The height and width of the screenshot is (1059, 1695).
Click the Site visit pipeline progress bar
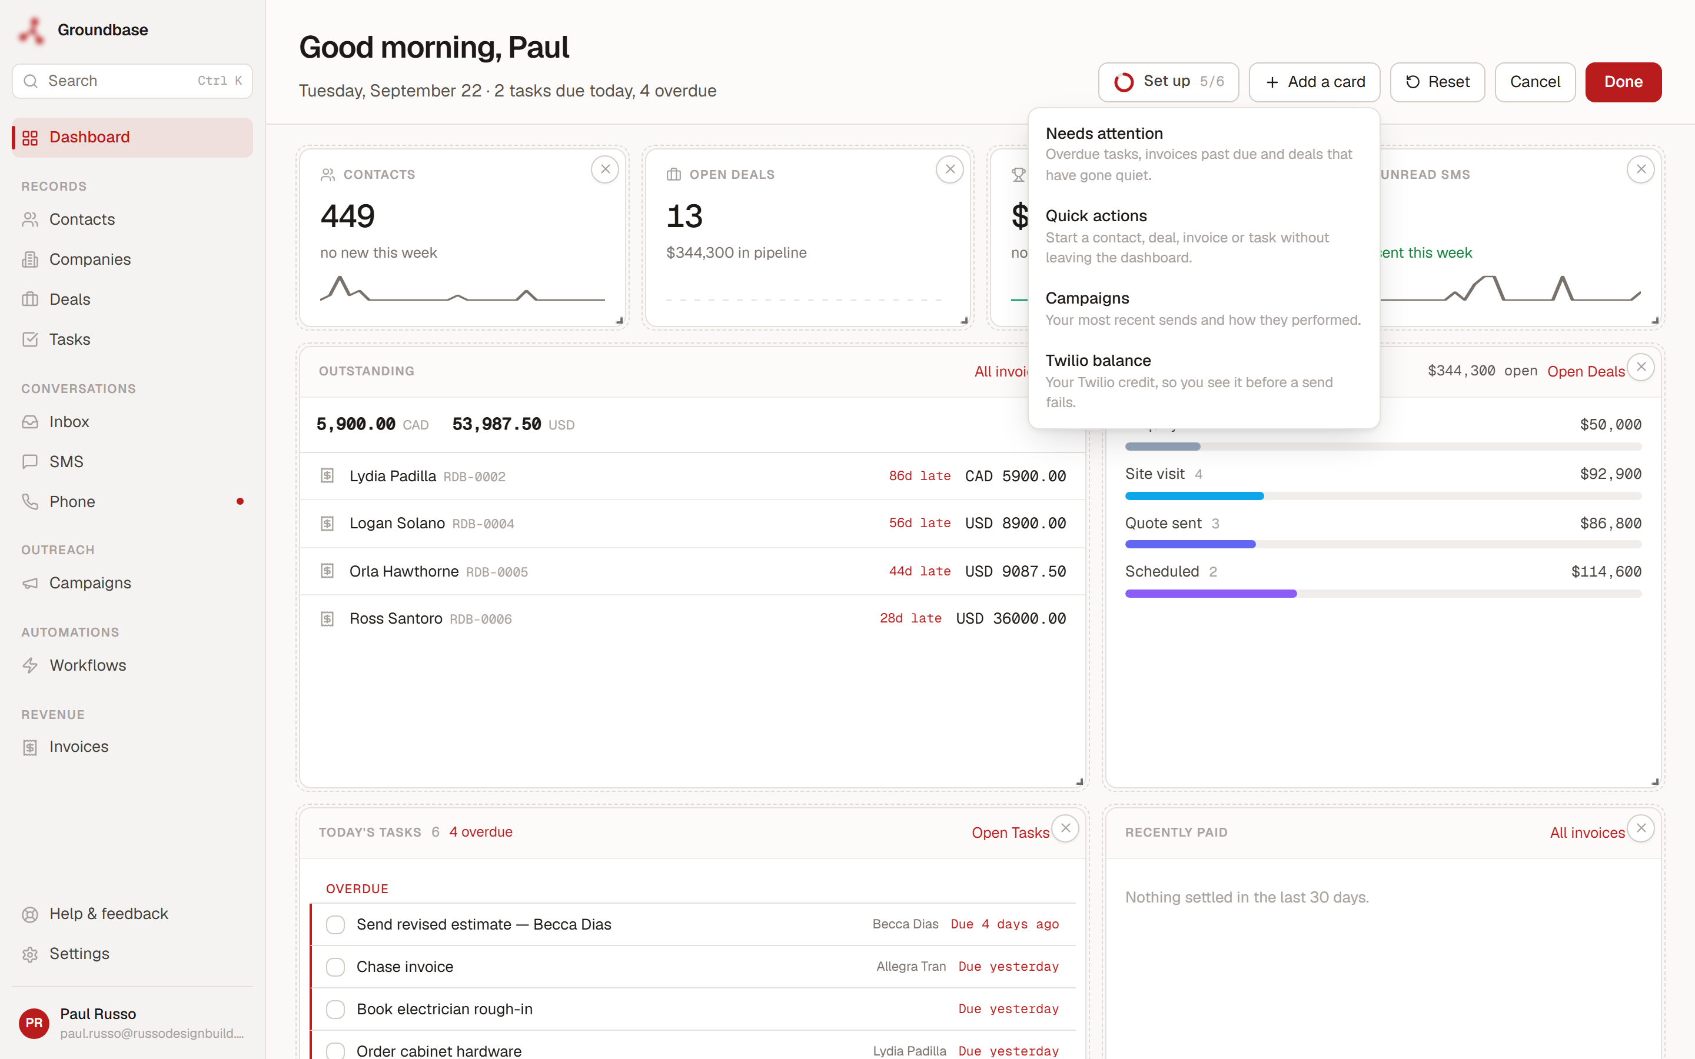pos(1382,496)
